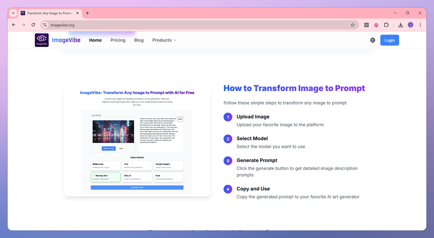Open the downloads icon in the toolbar
This screenshot has width=434, height=238.
400,25
